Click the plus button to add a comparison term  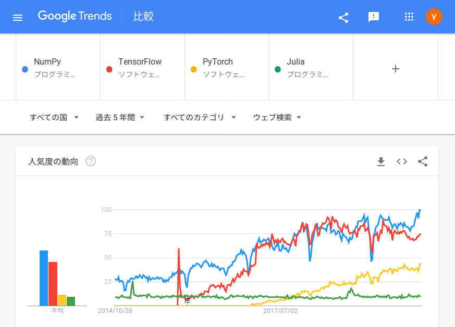click(x=395, y=68)
